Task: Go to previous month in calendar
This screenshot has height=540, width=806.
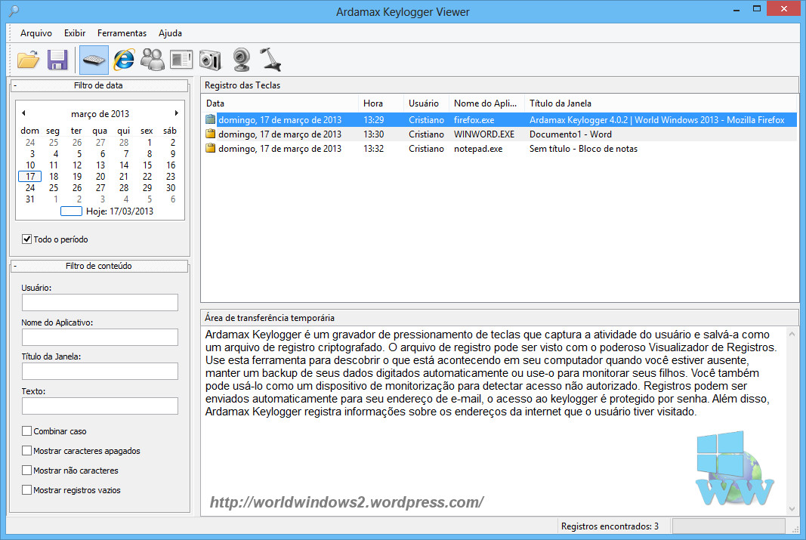Action: pos(23,113)
